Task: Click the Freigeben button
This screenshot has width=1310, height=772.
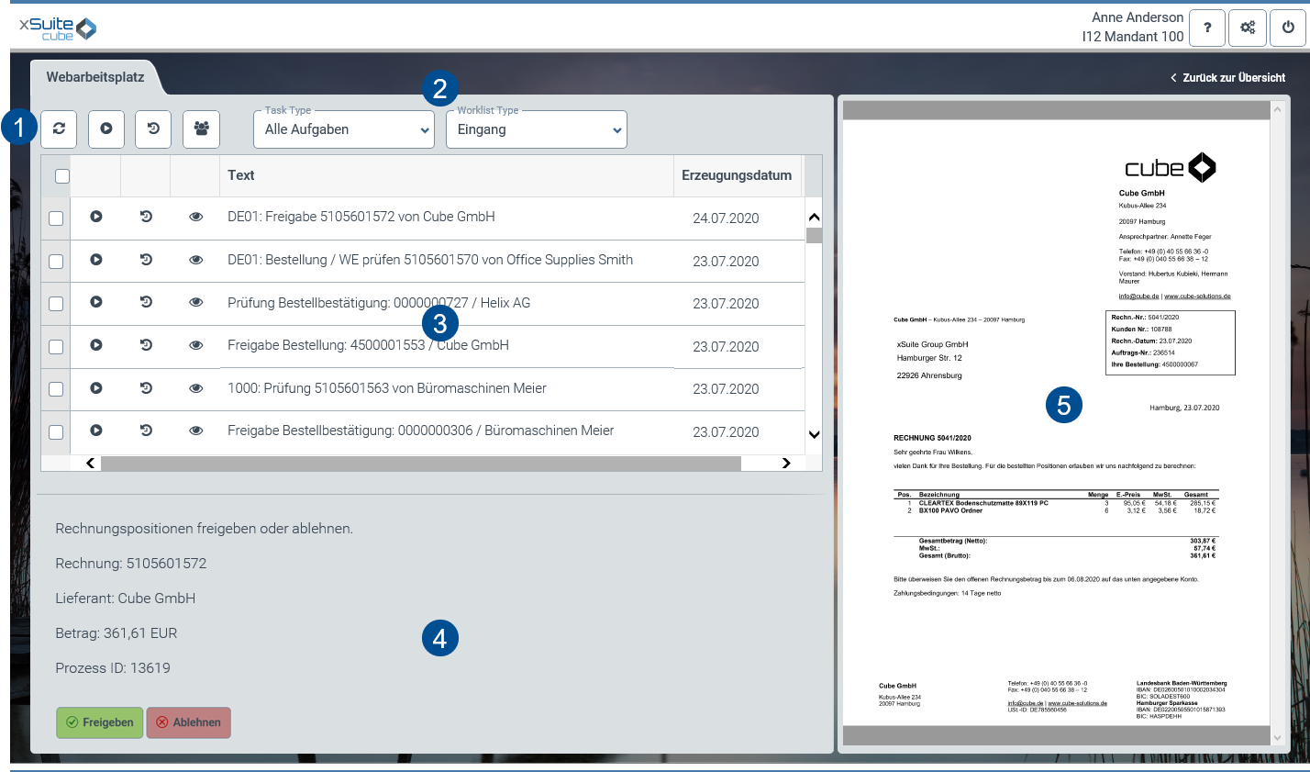Action: (99, 722)
